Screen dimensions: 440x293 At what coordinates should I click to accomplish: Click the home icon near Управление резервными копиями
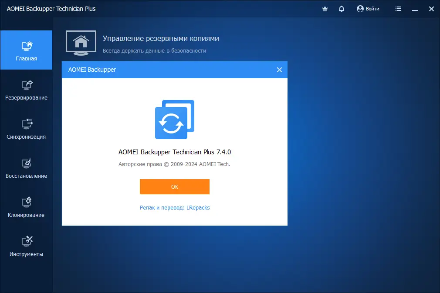click(81, 43)
